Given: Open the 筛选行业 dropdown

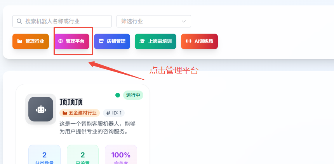Looking at the screenshot, I should click(x=153, y=21).
